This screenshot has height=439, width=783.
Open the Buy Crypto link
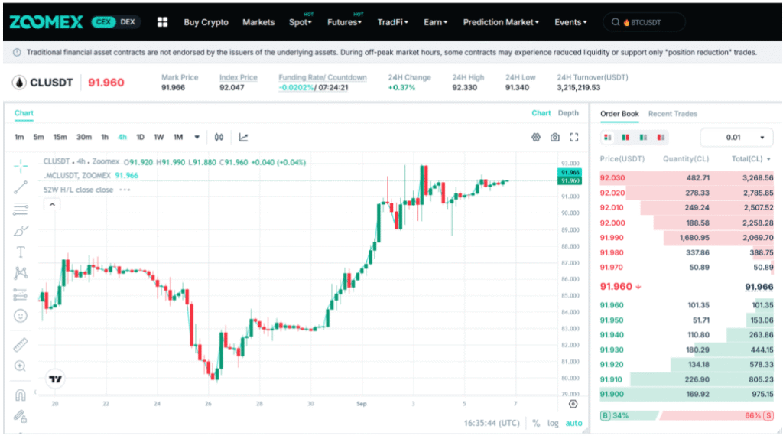pos(206,22)
